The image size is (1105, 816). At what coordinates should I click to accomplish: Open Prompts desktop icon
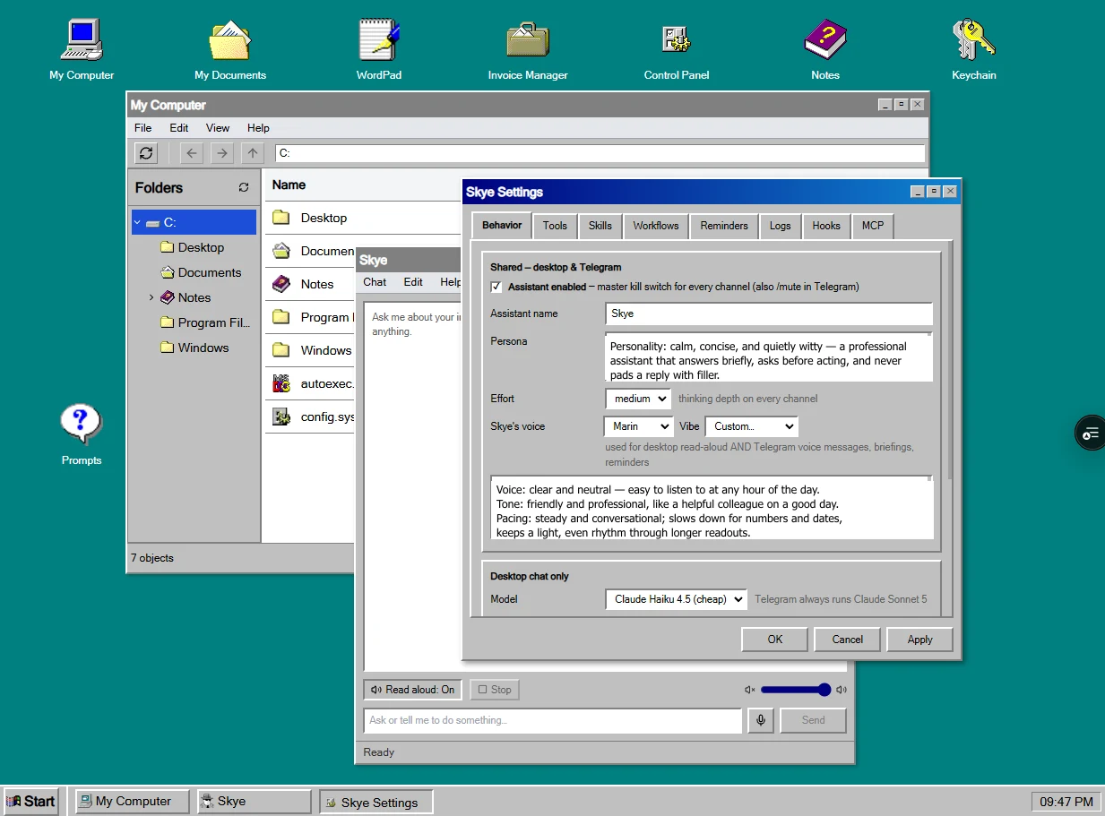coord(82,435)
